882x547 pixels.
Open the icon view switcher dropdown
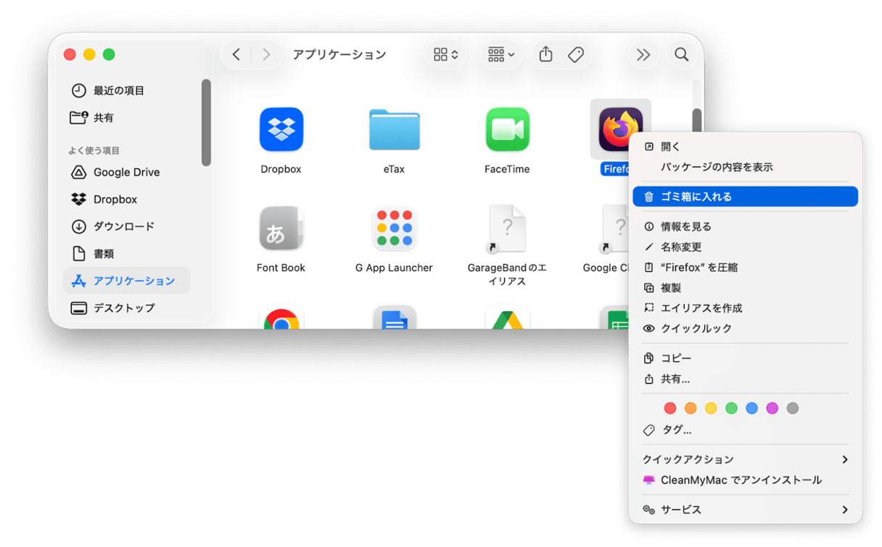point(445,54)
